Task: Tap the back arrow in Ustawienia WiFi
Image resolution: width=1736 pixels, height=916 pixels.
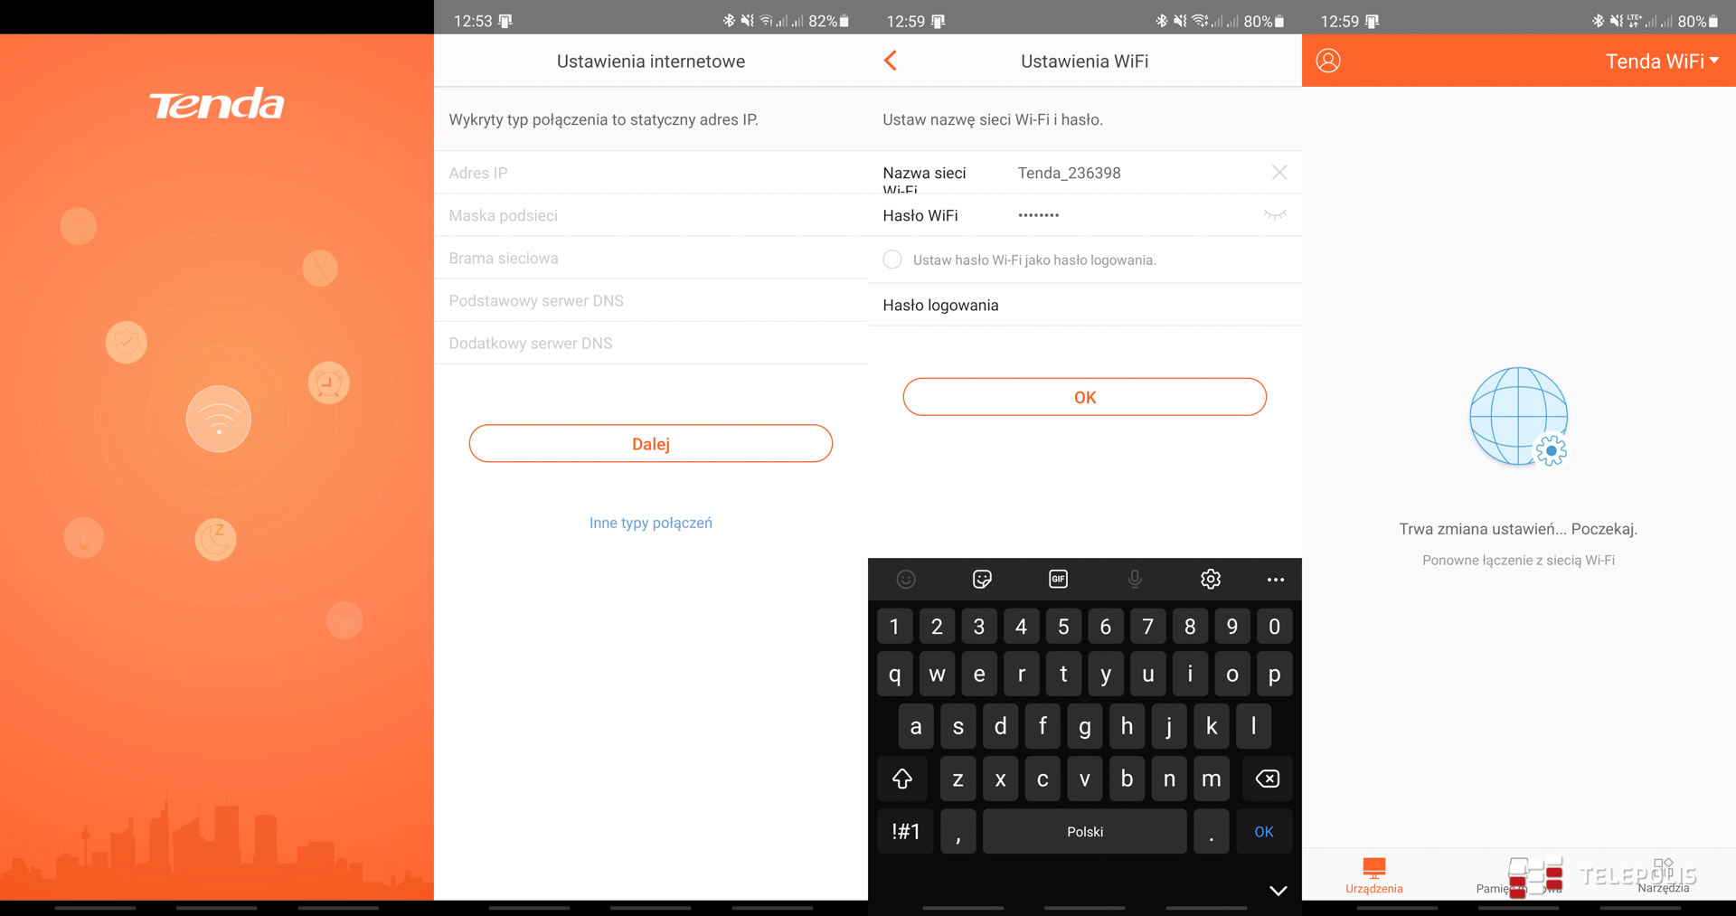Action: [x=891, y=61]
